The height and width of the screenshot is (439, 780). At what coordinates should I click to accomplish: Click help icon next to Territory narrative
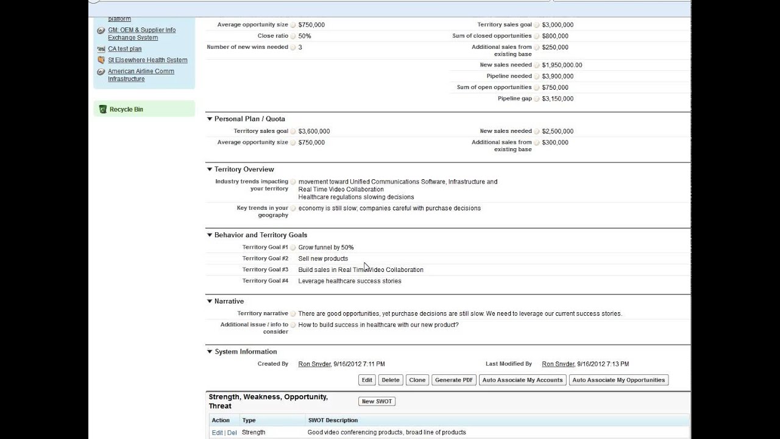pos(293,314)
